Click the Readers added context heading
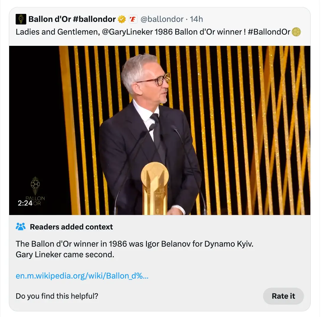321x317 pixels. coord(71,227)
